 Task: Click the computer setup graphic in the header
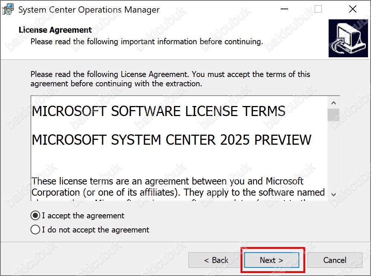point(348,38)
